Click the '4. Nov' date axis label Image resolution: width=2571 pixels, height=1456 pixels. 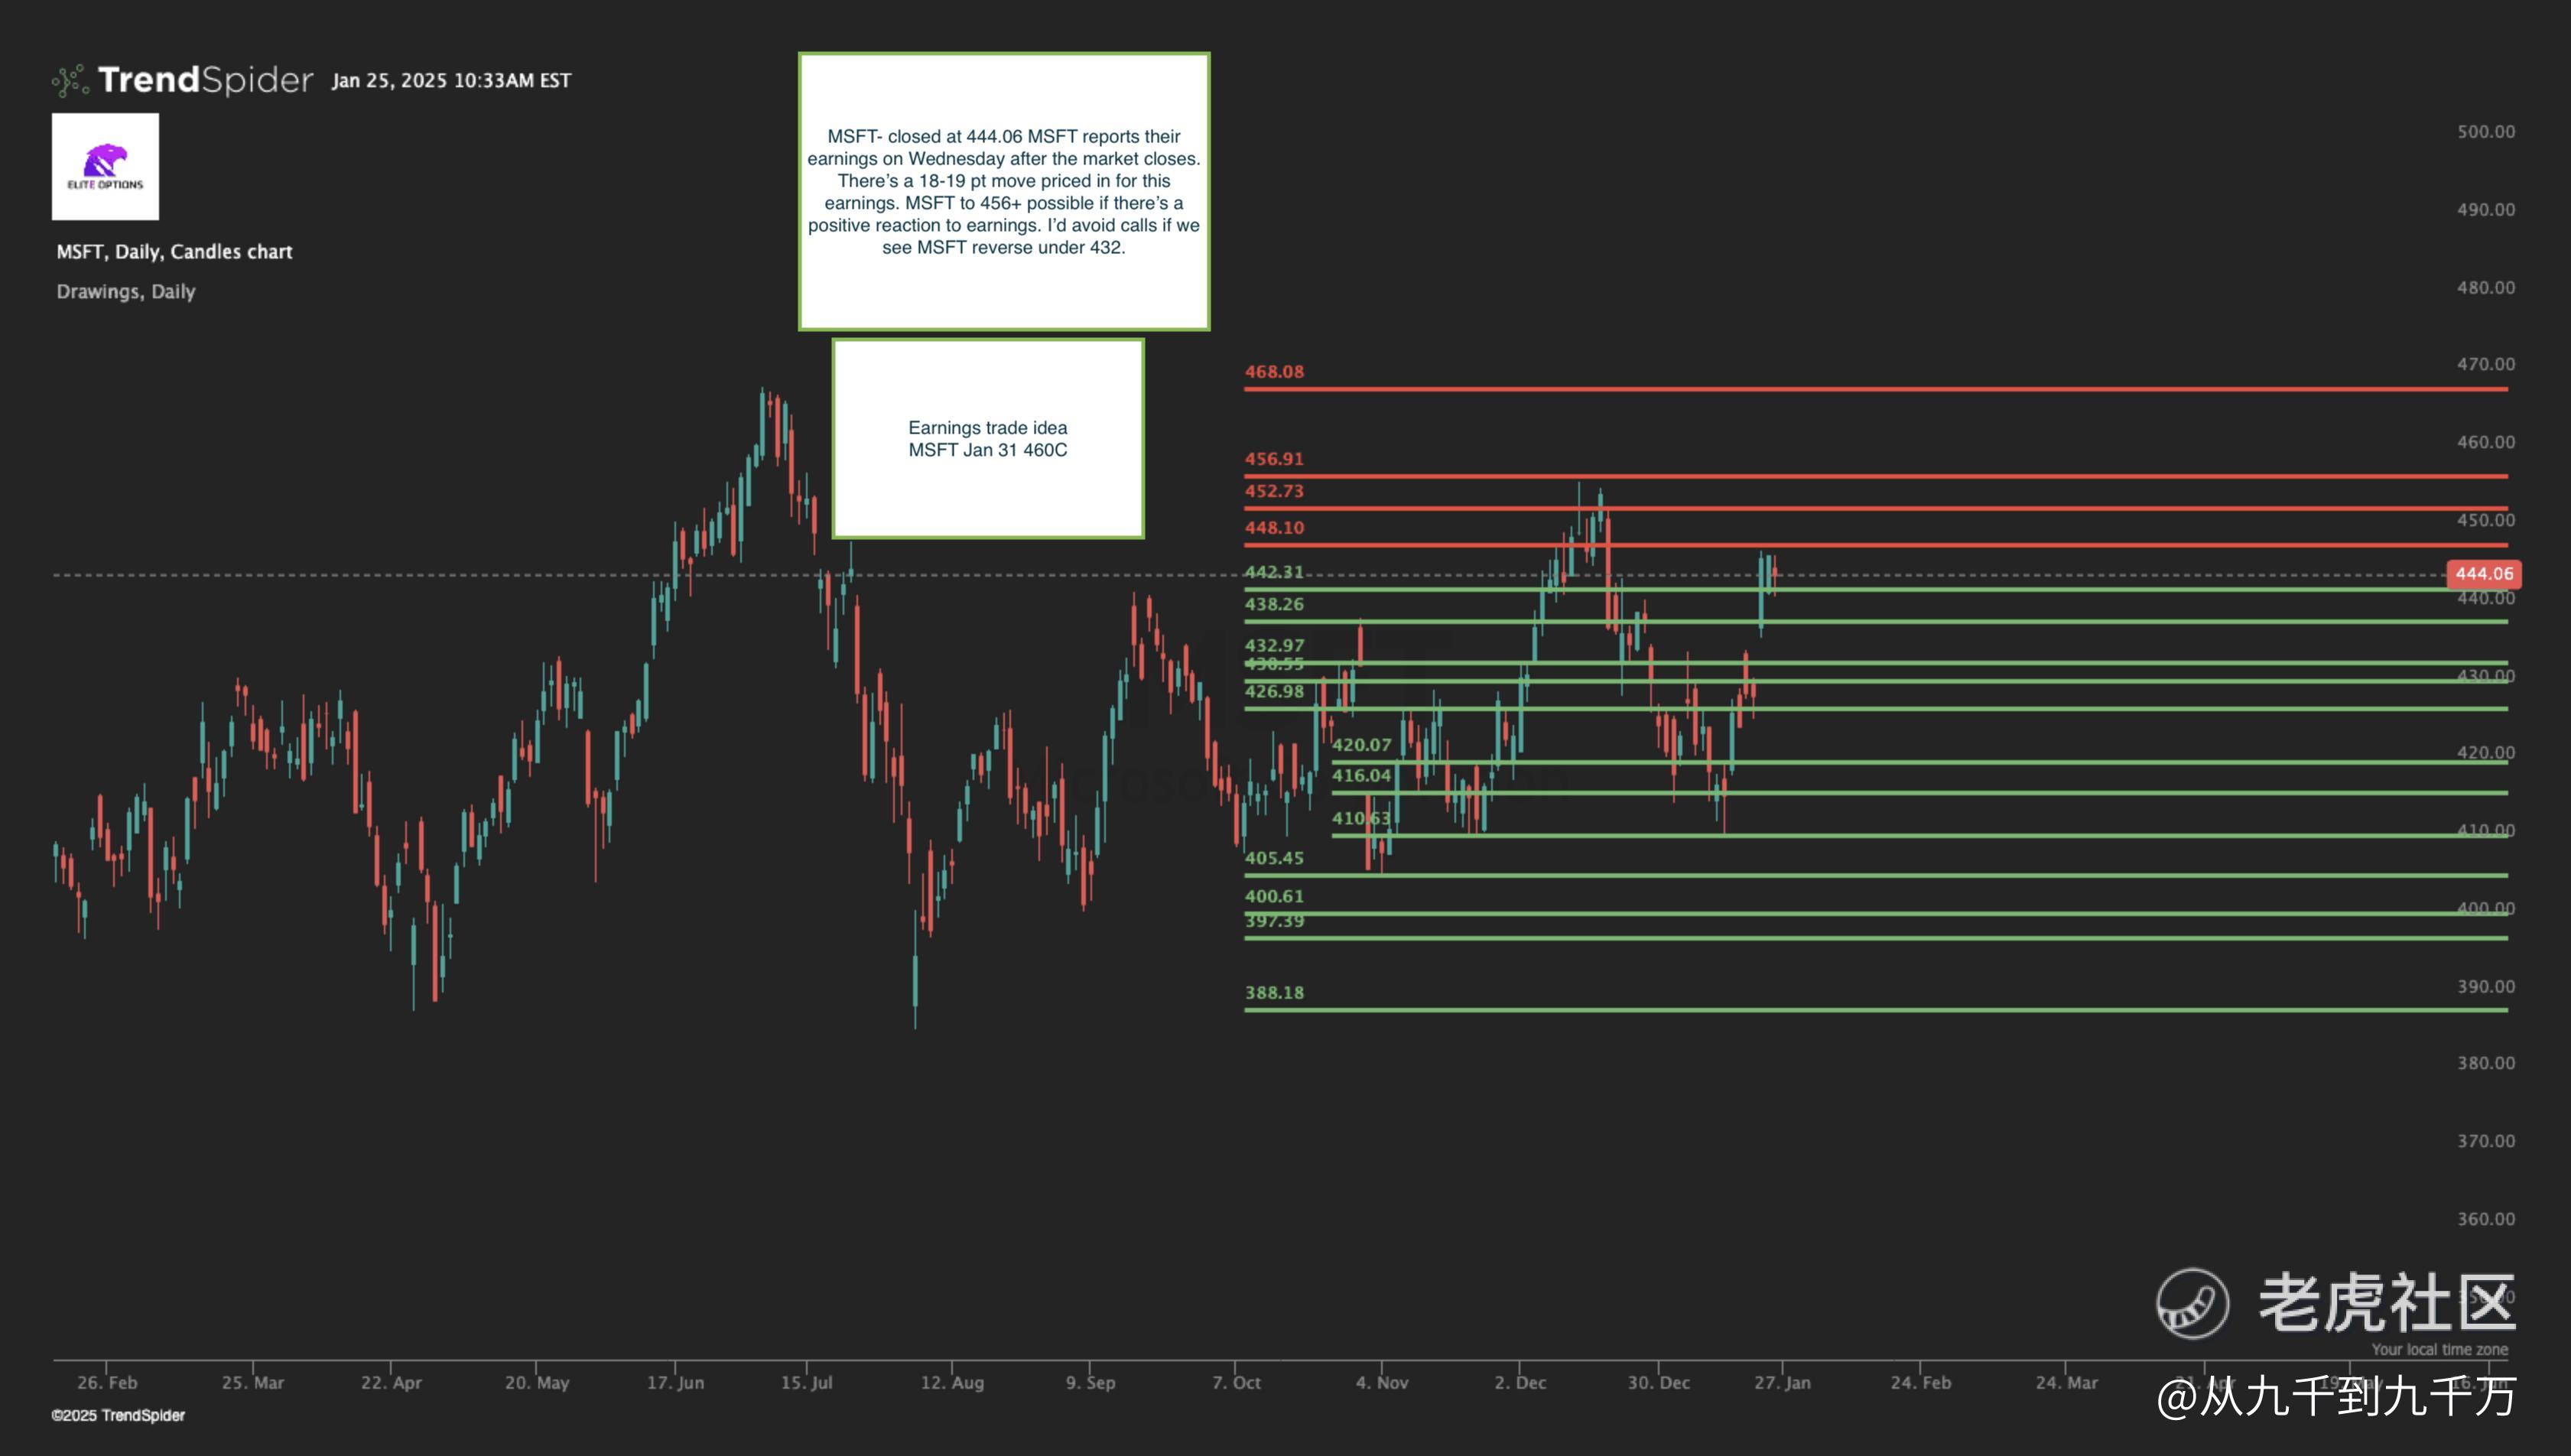(x=1382, y=1383)
